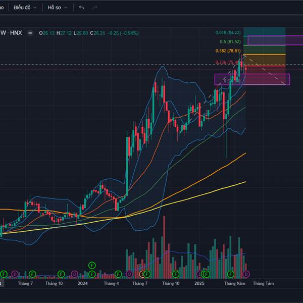Select the lower purple rectangle drawing at Fibonacci 0
This screenshot has height=303, width=303.
tap(252, 79)
